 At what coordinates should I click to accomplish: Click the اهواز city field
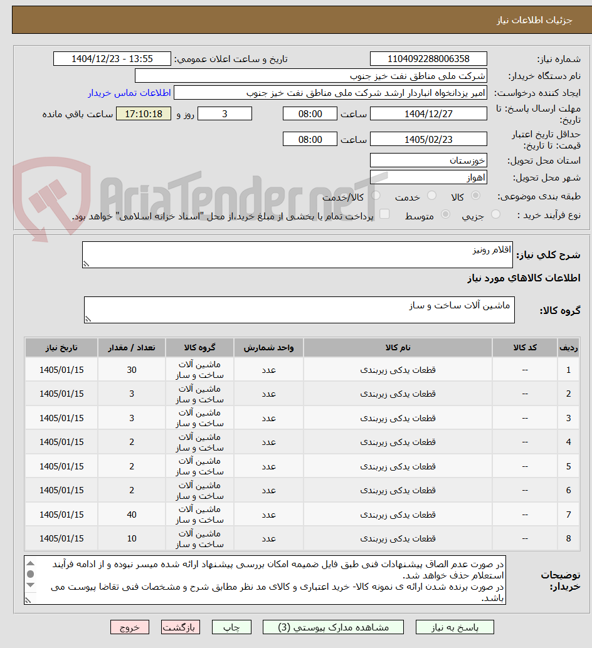(428, 178)
